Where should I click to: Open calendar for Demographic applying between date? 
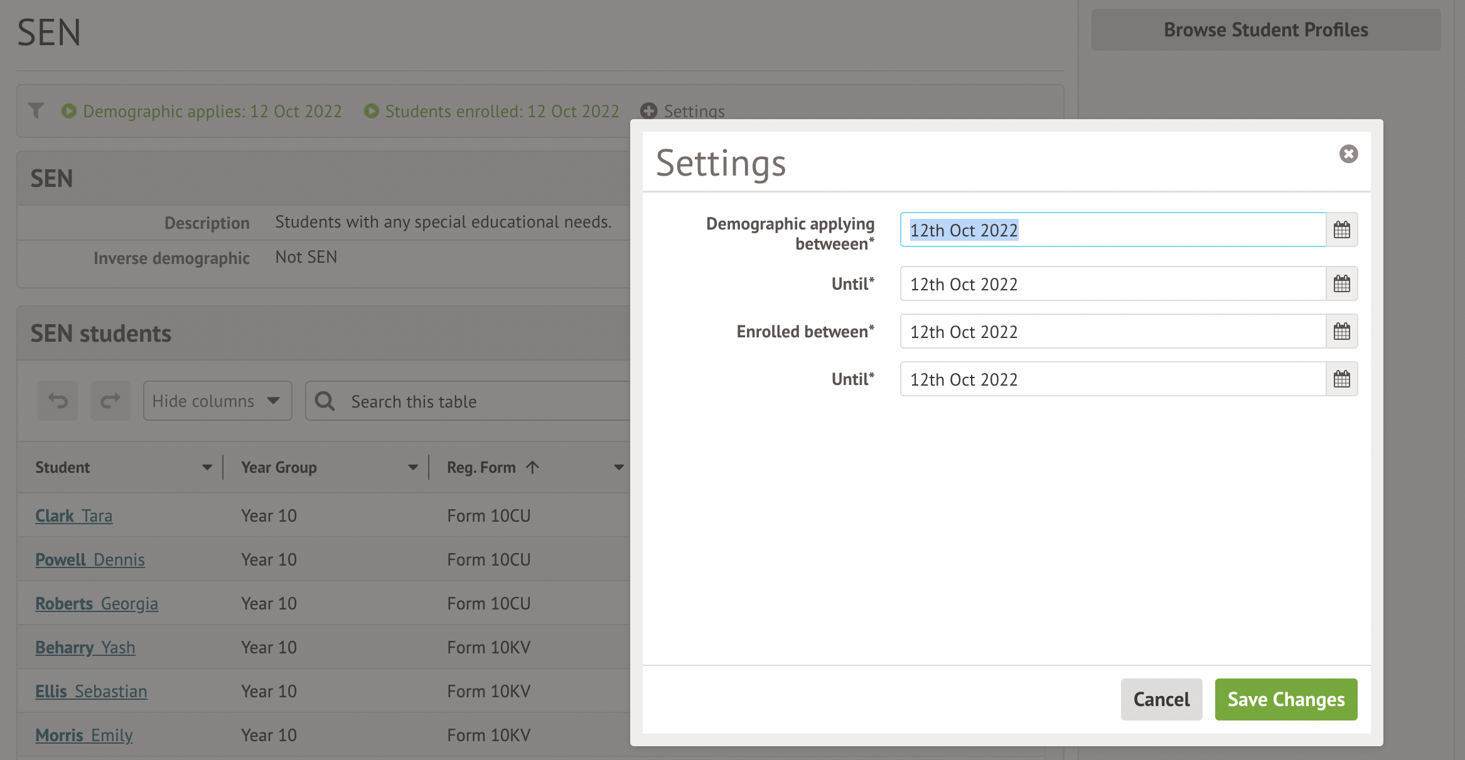point(1341,230)
